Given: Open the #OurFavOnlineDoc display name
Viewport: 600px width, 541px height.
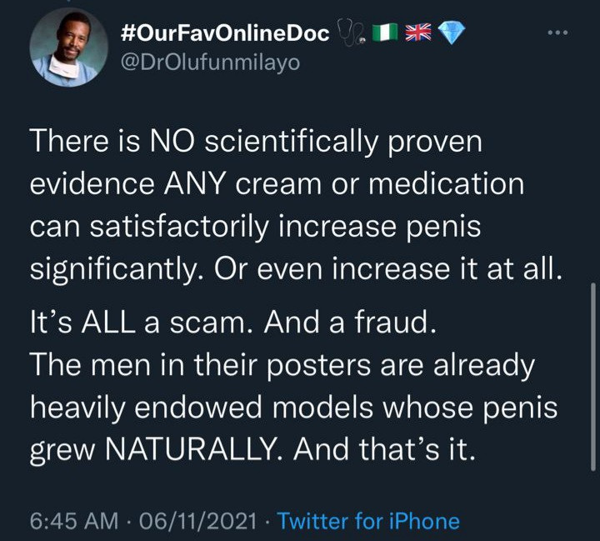Looking at the screenshot, I should click(225, 33).
